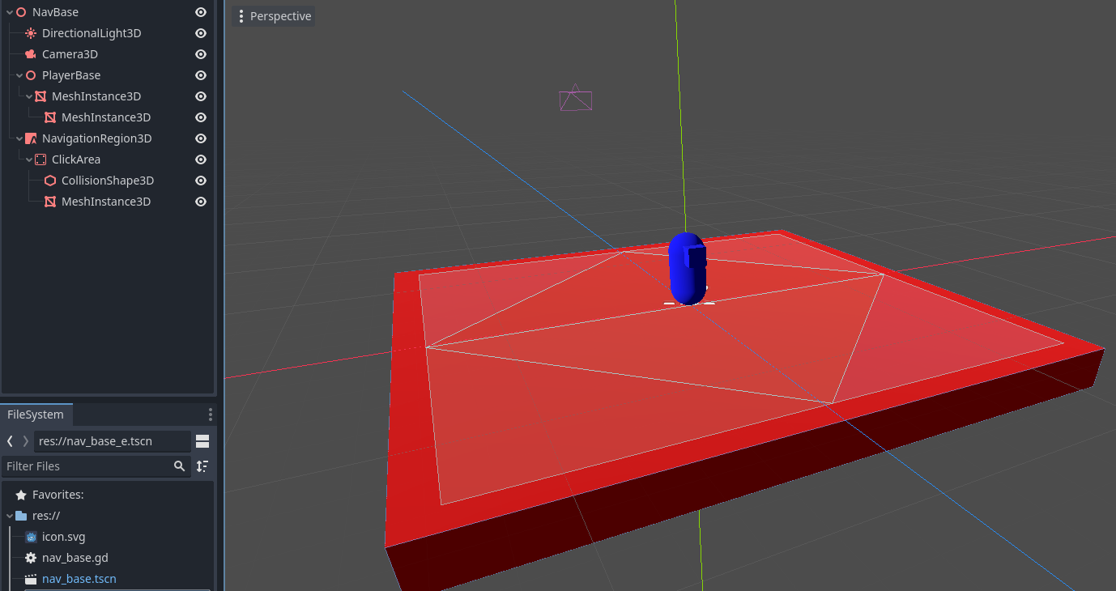
Task: Select the ClickArea node
Action: pos(76,159)
